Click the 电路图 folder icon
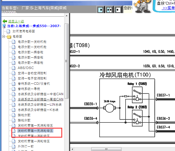Viewport: 175px width, 151px height. pos(9,37)
